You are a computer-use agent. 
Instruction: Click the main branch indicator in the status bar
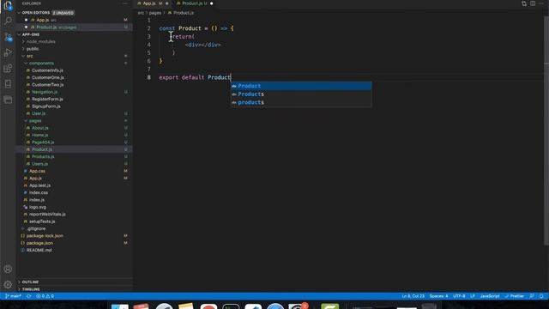(13, 296)
